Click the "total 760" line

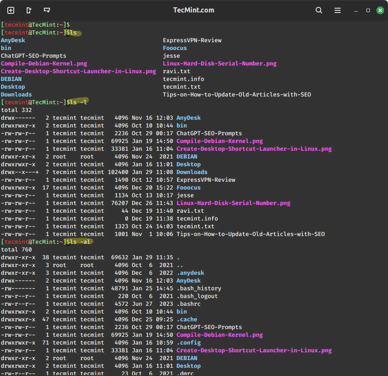16,249
